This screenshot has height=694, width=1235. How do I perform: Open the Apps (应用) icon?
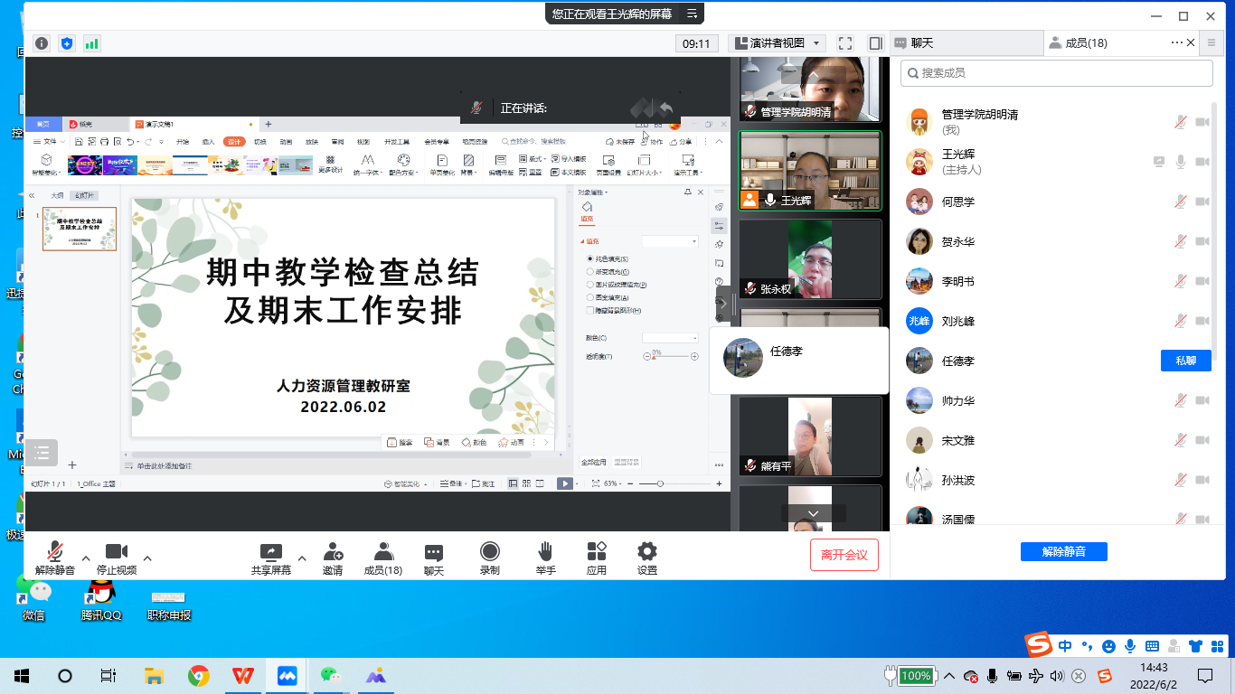(596, 552)
